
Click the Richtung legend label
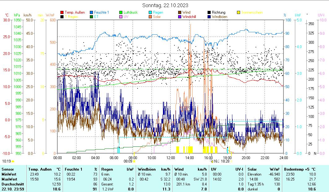[218, 13]
